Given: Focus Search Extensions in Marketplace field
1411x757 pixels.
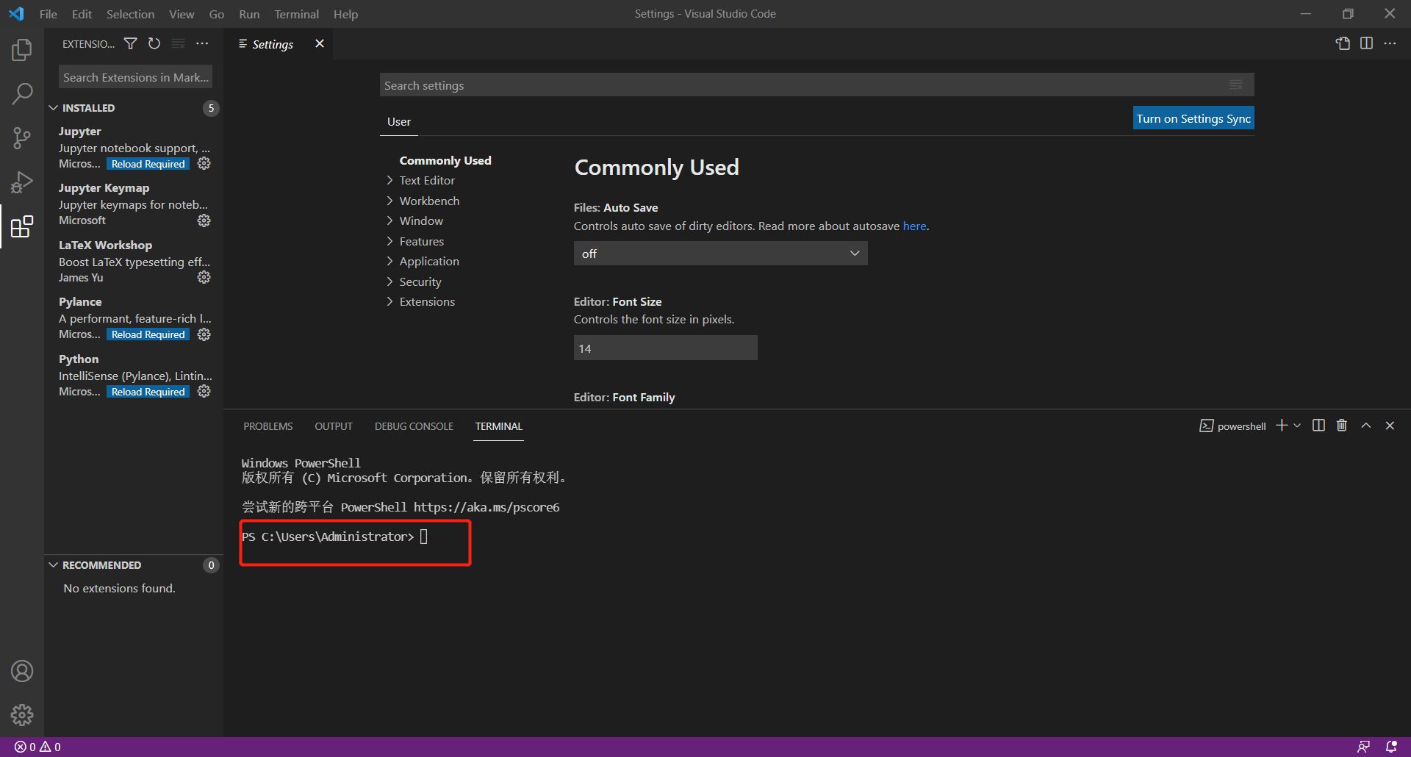Looking at the screenshot, I should tap(136, 77).
